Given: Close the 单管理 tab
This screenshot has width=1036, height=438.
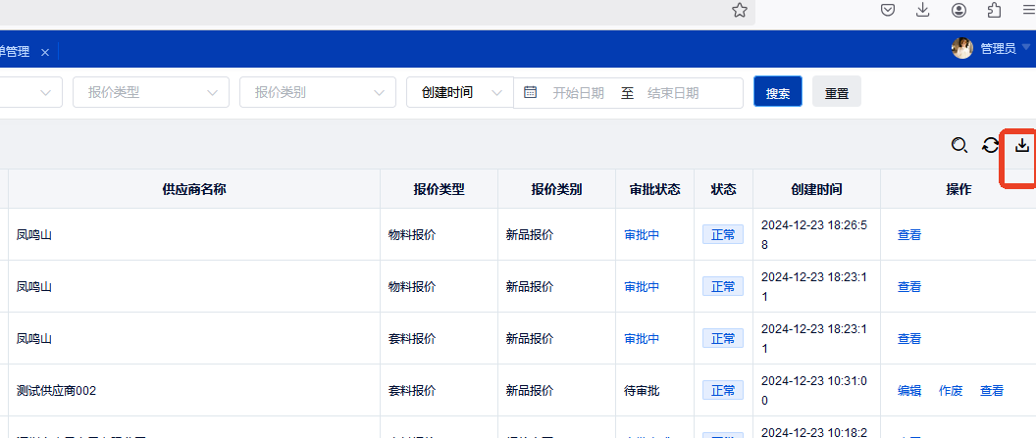Looking at the screenshot, I should (x=45, y=52).
